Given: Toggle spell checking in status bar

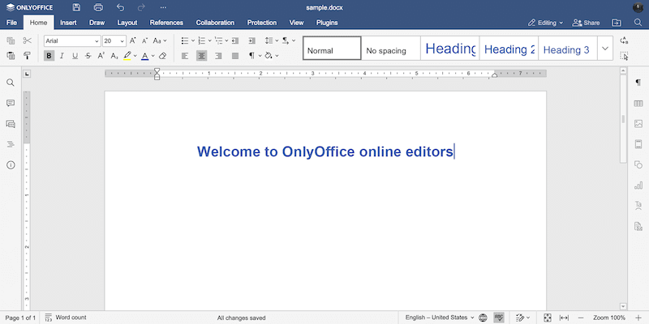Looking at the screenshot, I should pyautogui.click(x=499, y=318).
